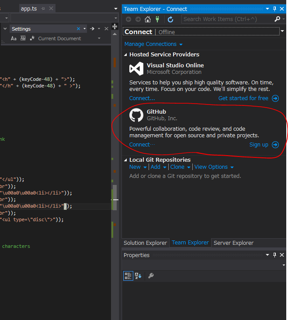Click Search Work Items input field
288x320 pixels.
(227, 19)
